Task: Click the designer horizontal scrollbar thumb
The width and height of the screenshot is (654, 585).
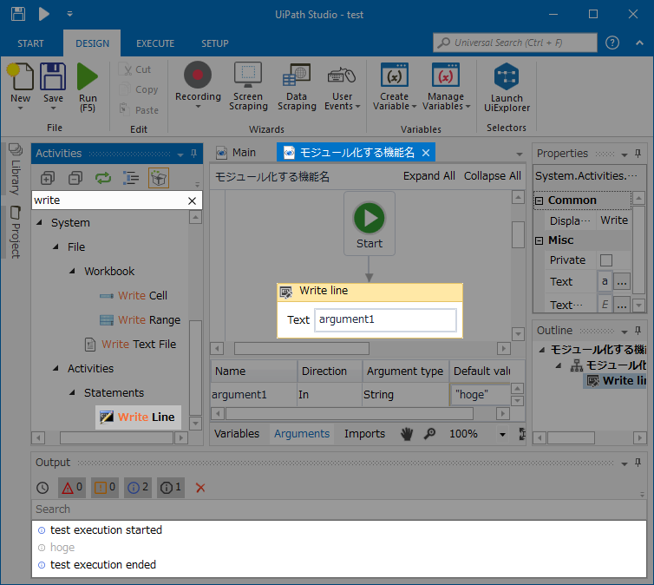Action: tap(302, 348)
